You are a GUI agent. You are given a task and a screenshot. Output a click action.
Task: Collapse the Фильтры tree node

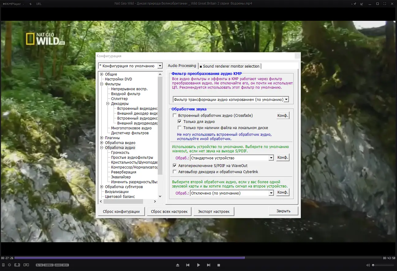(x=102, y=84)
